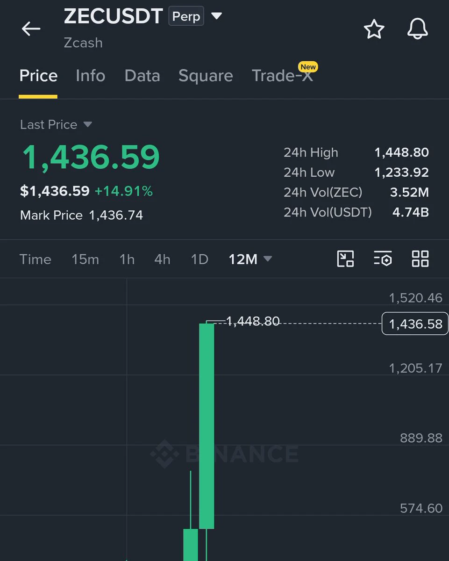Tap the ZECUSDT pair title
449x561 pixels.
pos(113,16)
